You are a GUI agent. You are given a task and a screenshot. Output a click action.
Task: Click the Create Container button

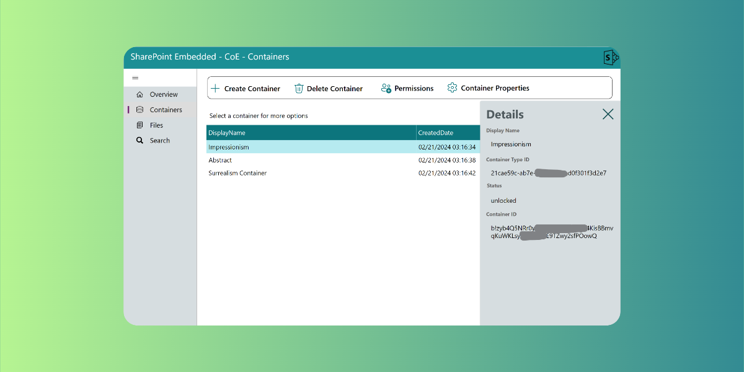pos(246,88)
